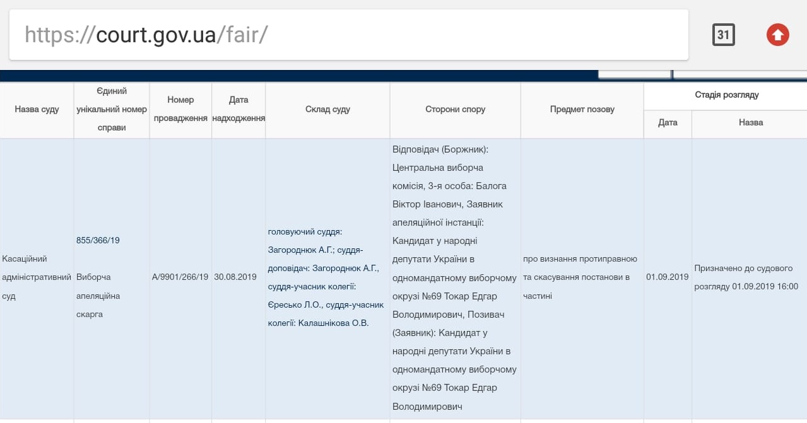This screenshot has width=807, height=423.
Task: Click 'Виборча апеляційна скарга' text
Action: click(x=98, y=296)
